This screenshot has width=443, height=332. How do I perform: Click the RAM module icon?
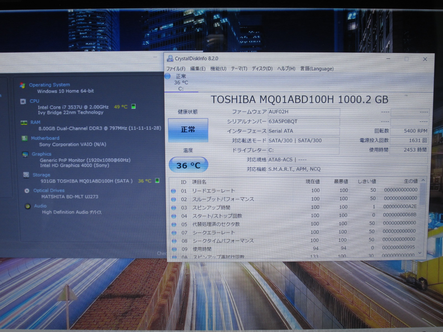(24, 123)
